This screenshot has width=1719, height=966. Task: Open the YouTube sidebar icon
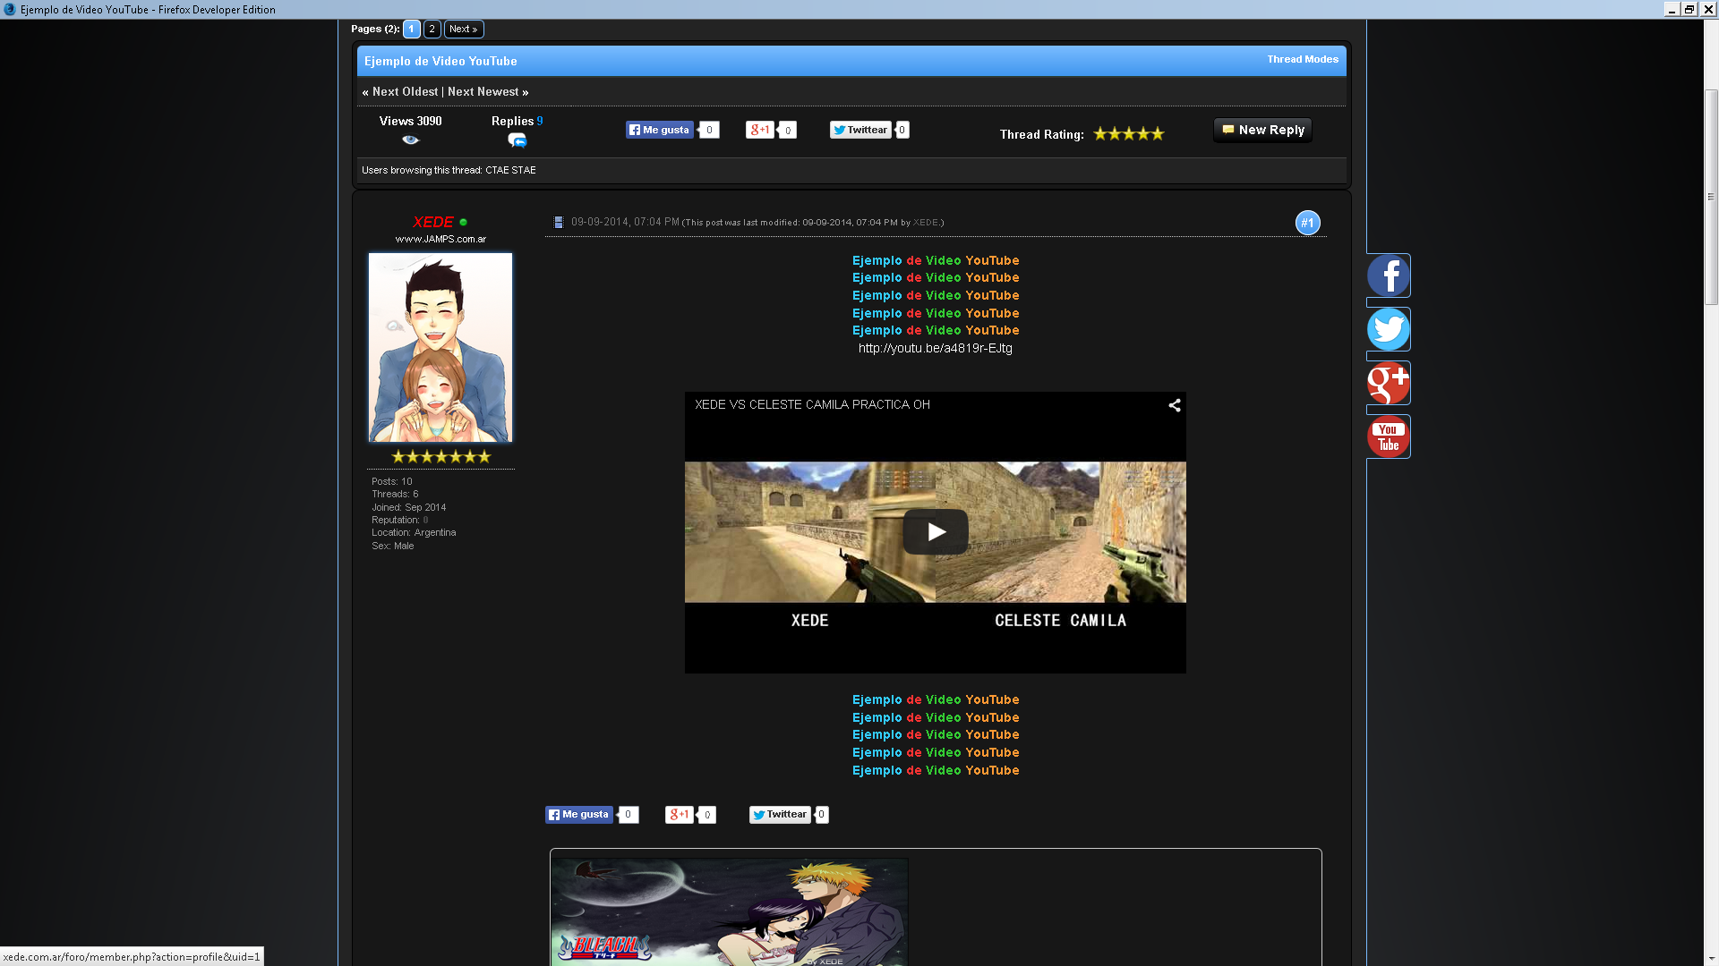point(1388,436)
